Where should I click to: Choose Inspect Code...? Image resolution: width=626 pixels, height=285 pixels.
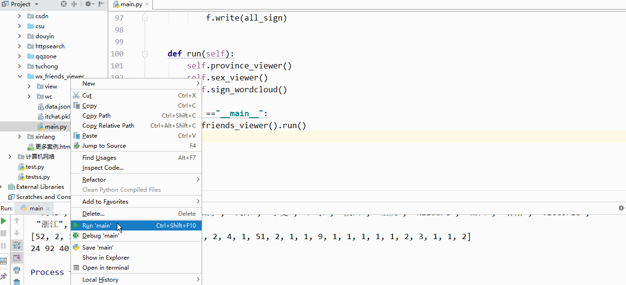pyautogui.click(x=136, y=168)
